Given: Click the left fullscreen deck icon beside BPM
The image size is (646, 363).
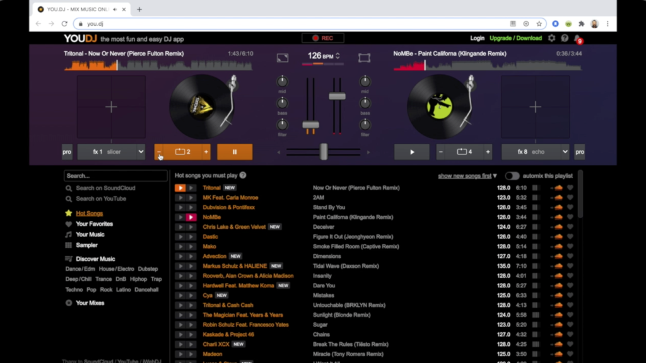Looking at the screenshot, I should point(283,57).
